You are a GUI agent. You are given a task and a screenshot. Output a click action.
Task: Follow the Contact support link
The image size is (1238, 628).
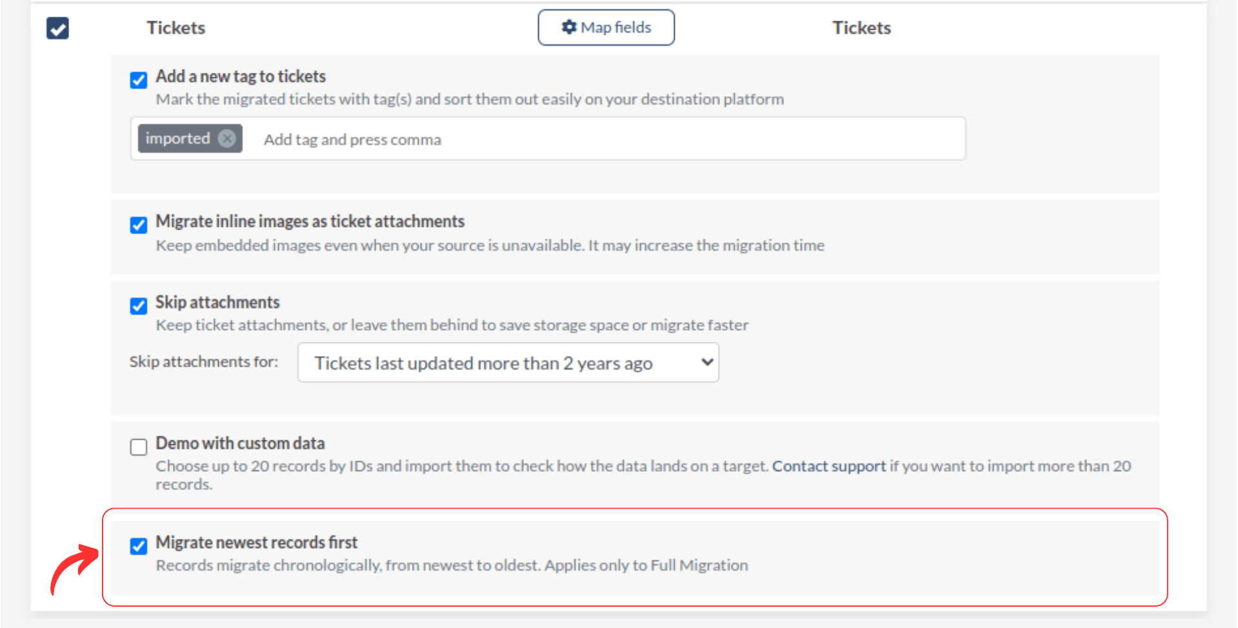[829, 466]
